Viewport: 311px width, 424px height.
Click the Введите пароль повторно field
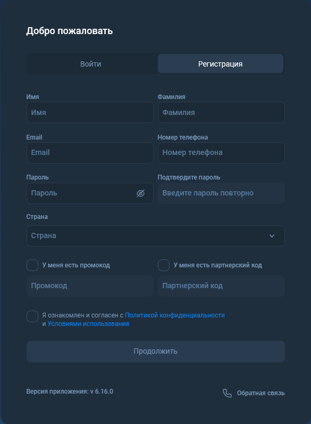click(x=221, y=193)
